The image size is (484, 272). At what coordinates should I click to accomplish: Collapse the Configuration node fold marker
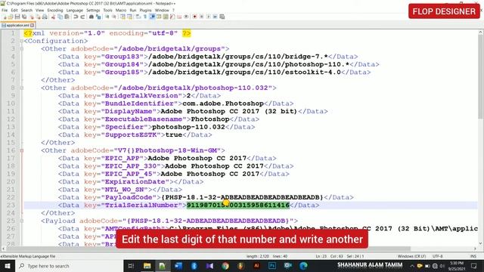(x=22, y=41)
